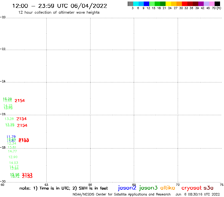Click '12 hour collection of altimeter wave heights' subtitle
Viewport: 224px width, 197px height.
pyautogui.click(x=59, y=12)
